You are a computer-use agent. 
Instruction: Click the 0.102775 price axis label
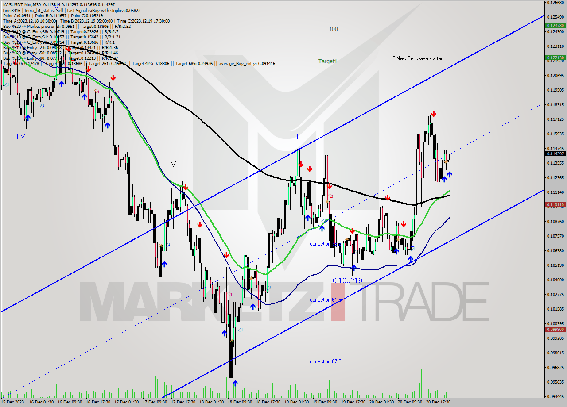pos(555,294)
